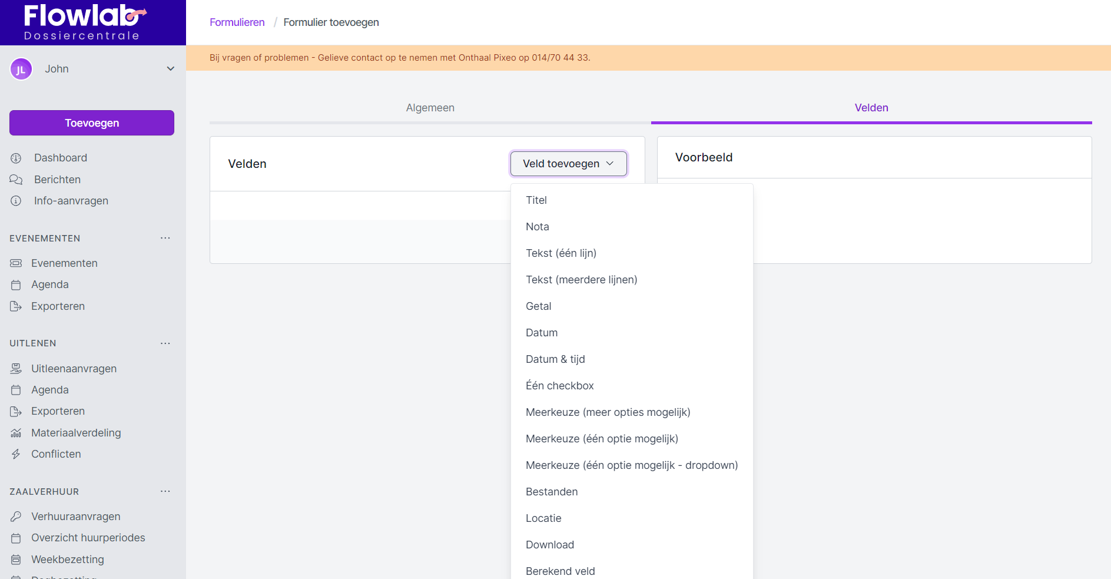Go to the Formulieren breadcrumb link
Image resolution: width=1111 pixels, height=579 pixels.
[237, 22]
